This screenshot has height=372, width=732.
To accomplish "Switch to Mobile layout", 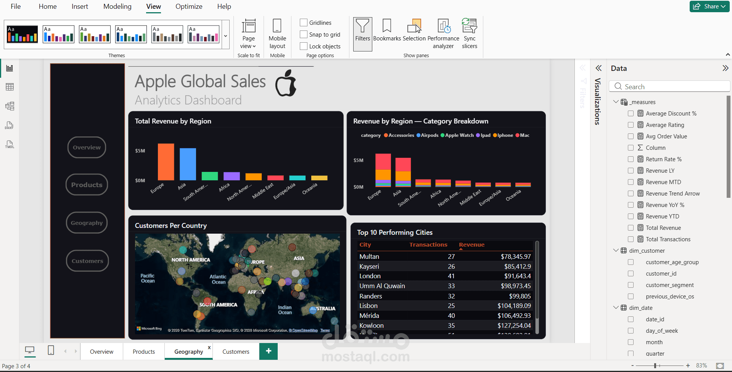I will (277, 34).
